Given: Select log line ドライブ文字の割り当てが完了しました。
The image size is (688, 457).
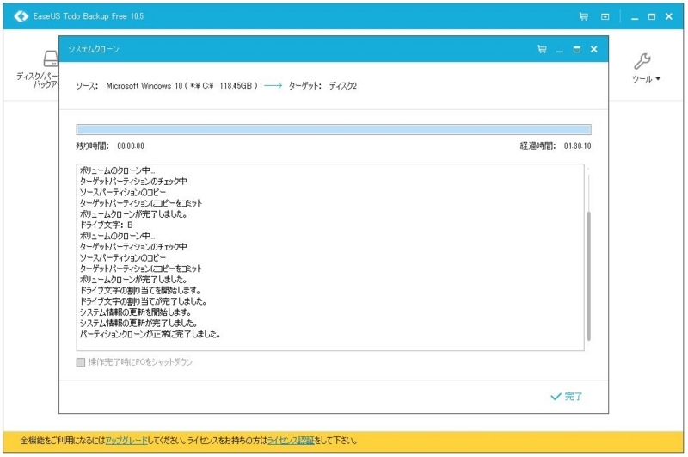Looking at the screenshot, I should click(143, 301).
